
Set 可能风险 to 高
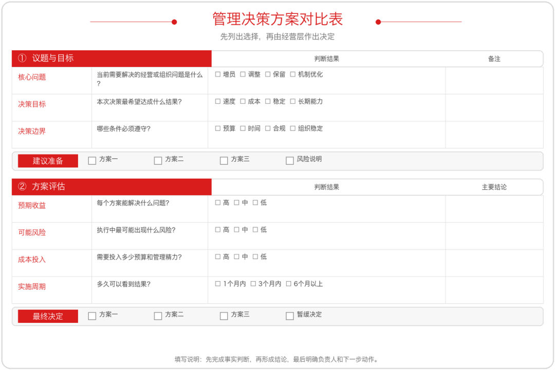pos(218,230)
